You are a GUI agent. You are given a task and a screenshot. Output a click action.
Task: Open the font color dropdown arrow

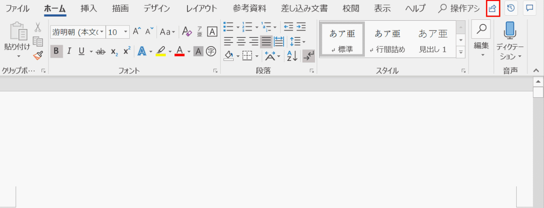tap(189, 52)
